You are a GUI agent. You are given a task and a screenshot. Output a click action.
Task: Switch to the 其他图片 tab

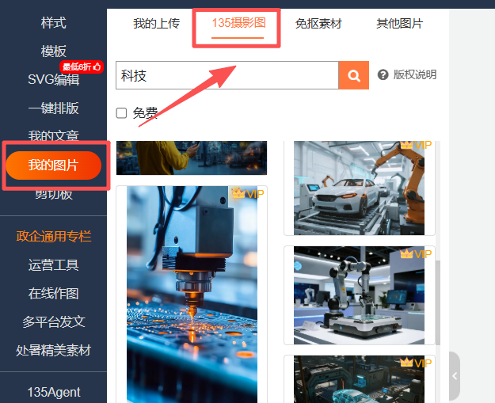click(x=399, y=23)
